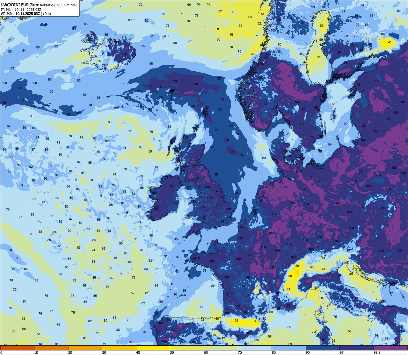This screenshot has height=355, width=408.
Task: Click the 'IT: Mán. 10. 11. 2025 03Z' line
Action: pyautogui.click(x=21, y=9)
